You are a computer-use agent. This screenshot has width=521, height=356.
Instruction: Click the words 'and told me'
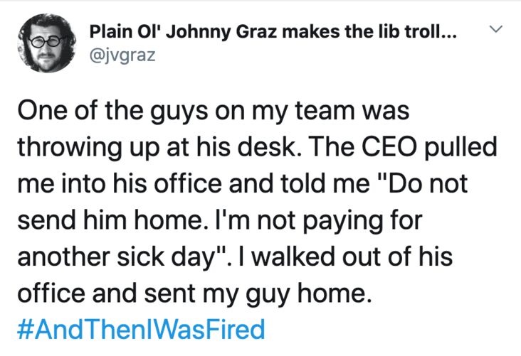[x=299, y=184]
